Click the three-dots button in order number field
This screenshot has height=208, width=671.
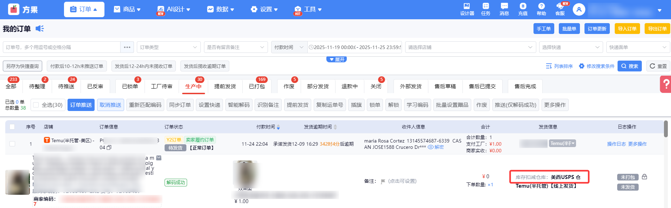pos(127,47)
